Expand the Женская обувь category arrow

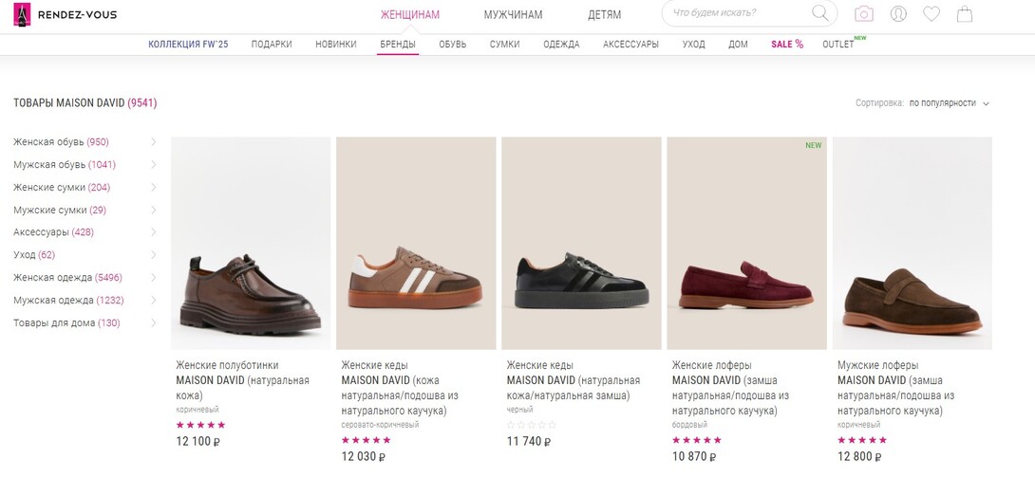[154, 142]
